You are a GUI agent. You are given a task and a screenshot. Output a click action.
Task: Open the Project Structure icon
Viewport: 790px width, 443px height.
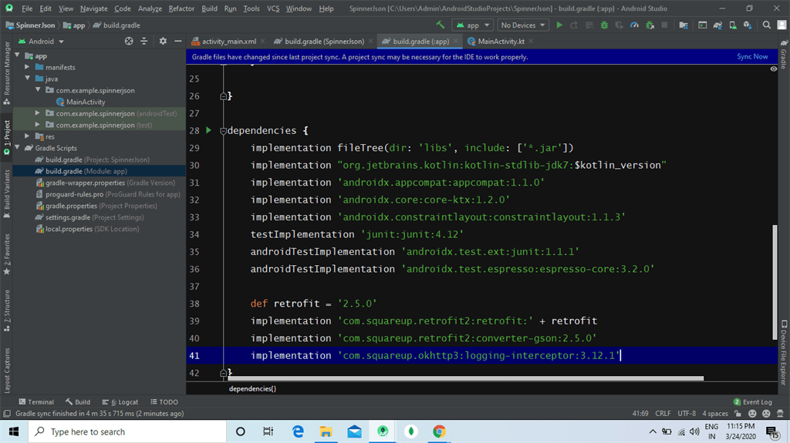point(684,25)
